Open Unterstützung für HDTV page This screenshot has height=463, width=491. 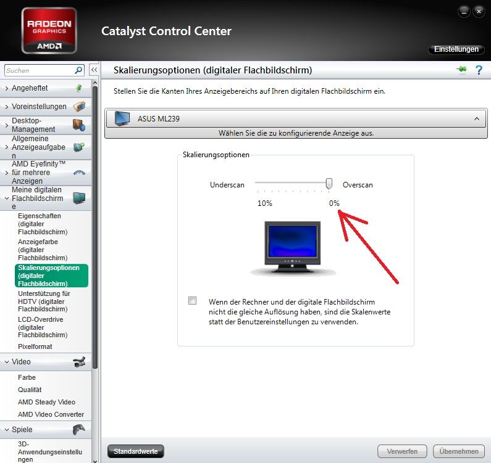[x=44, y=301]
